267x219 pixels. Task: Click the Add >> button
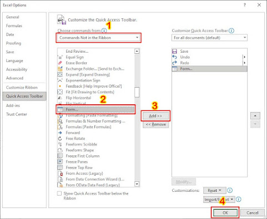click(155, 116)
